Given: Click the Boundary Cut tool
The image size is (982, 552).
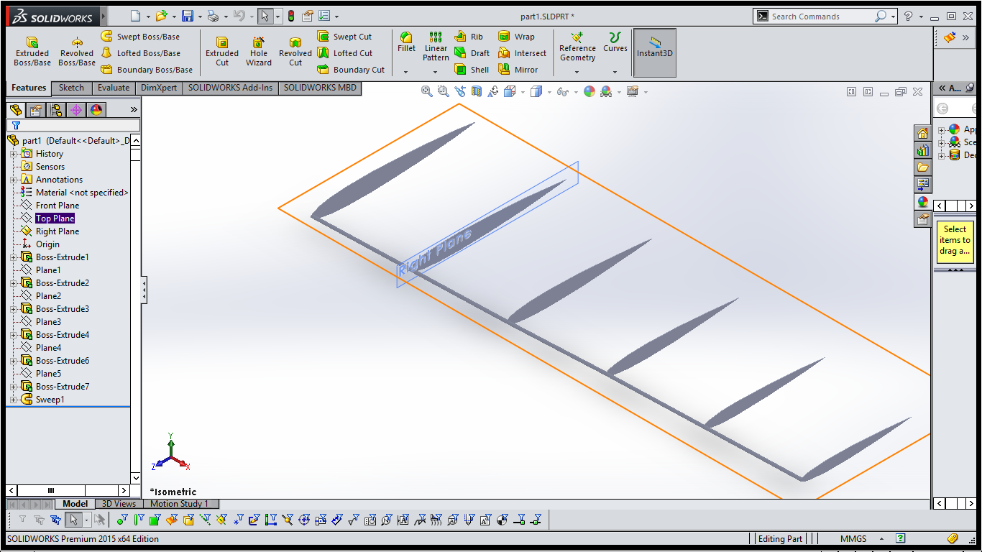Looking at the screenshot, I should [352, 70].
